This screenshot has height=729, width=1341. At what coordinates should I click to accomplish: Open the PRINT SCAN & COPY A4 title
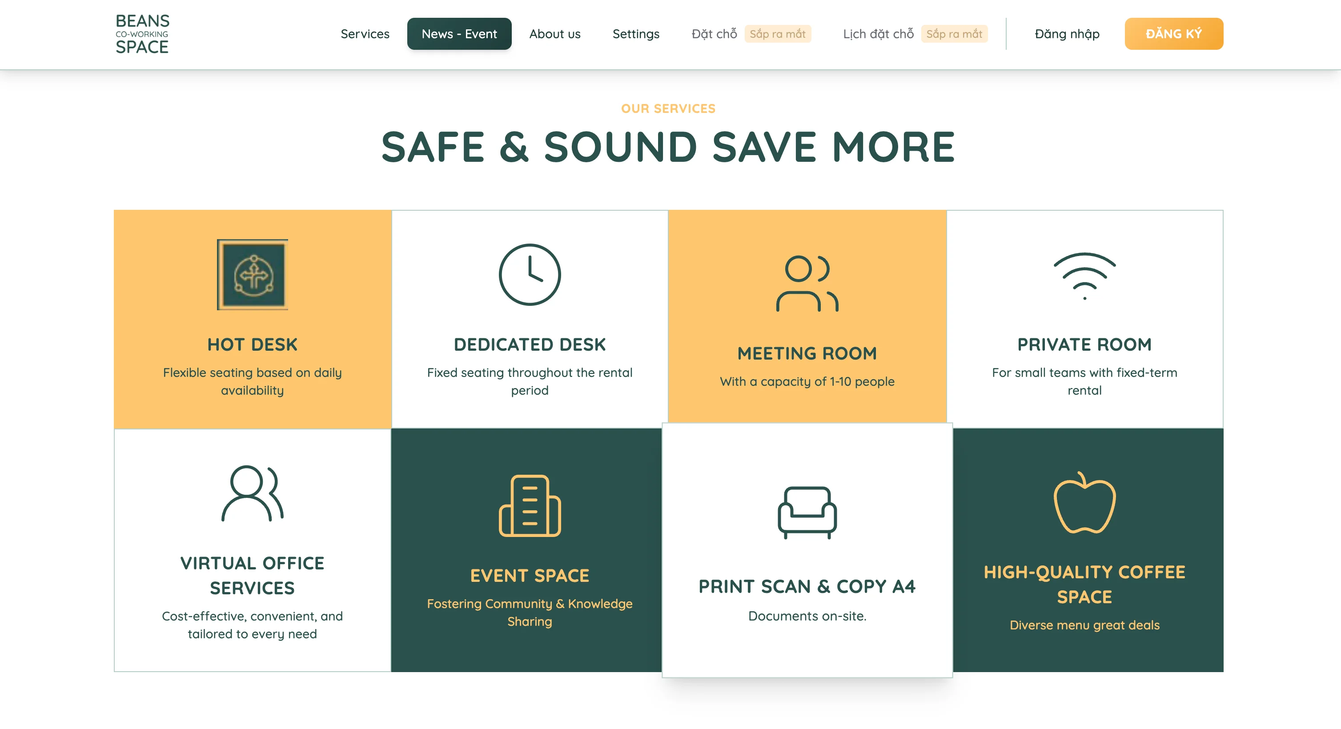807,586
